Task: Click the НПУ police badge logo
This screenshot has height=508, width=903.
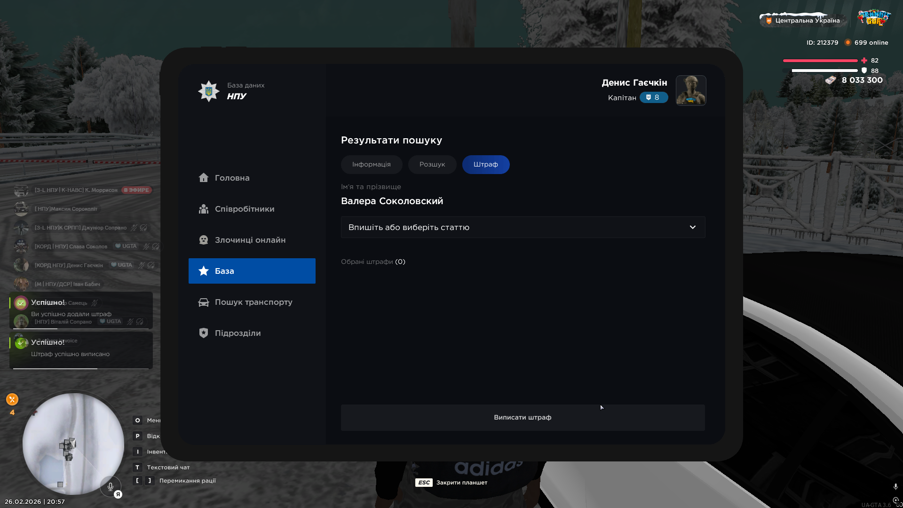Action: [x=208, y=91]
